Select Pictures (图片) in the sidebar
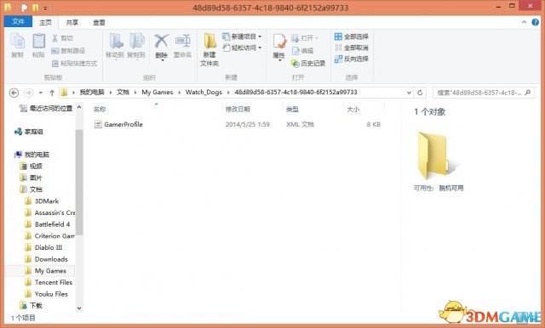This screenshot has height=328, width=545. pyautogui.click(x=32, y=178)
